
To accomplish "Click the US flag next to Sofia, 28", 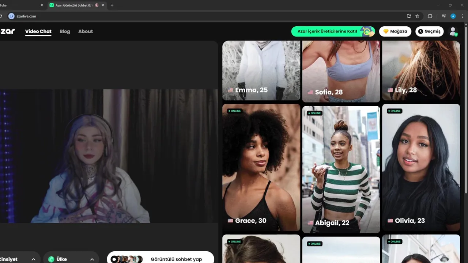I will (x=310, y=92).
